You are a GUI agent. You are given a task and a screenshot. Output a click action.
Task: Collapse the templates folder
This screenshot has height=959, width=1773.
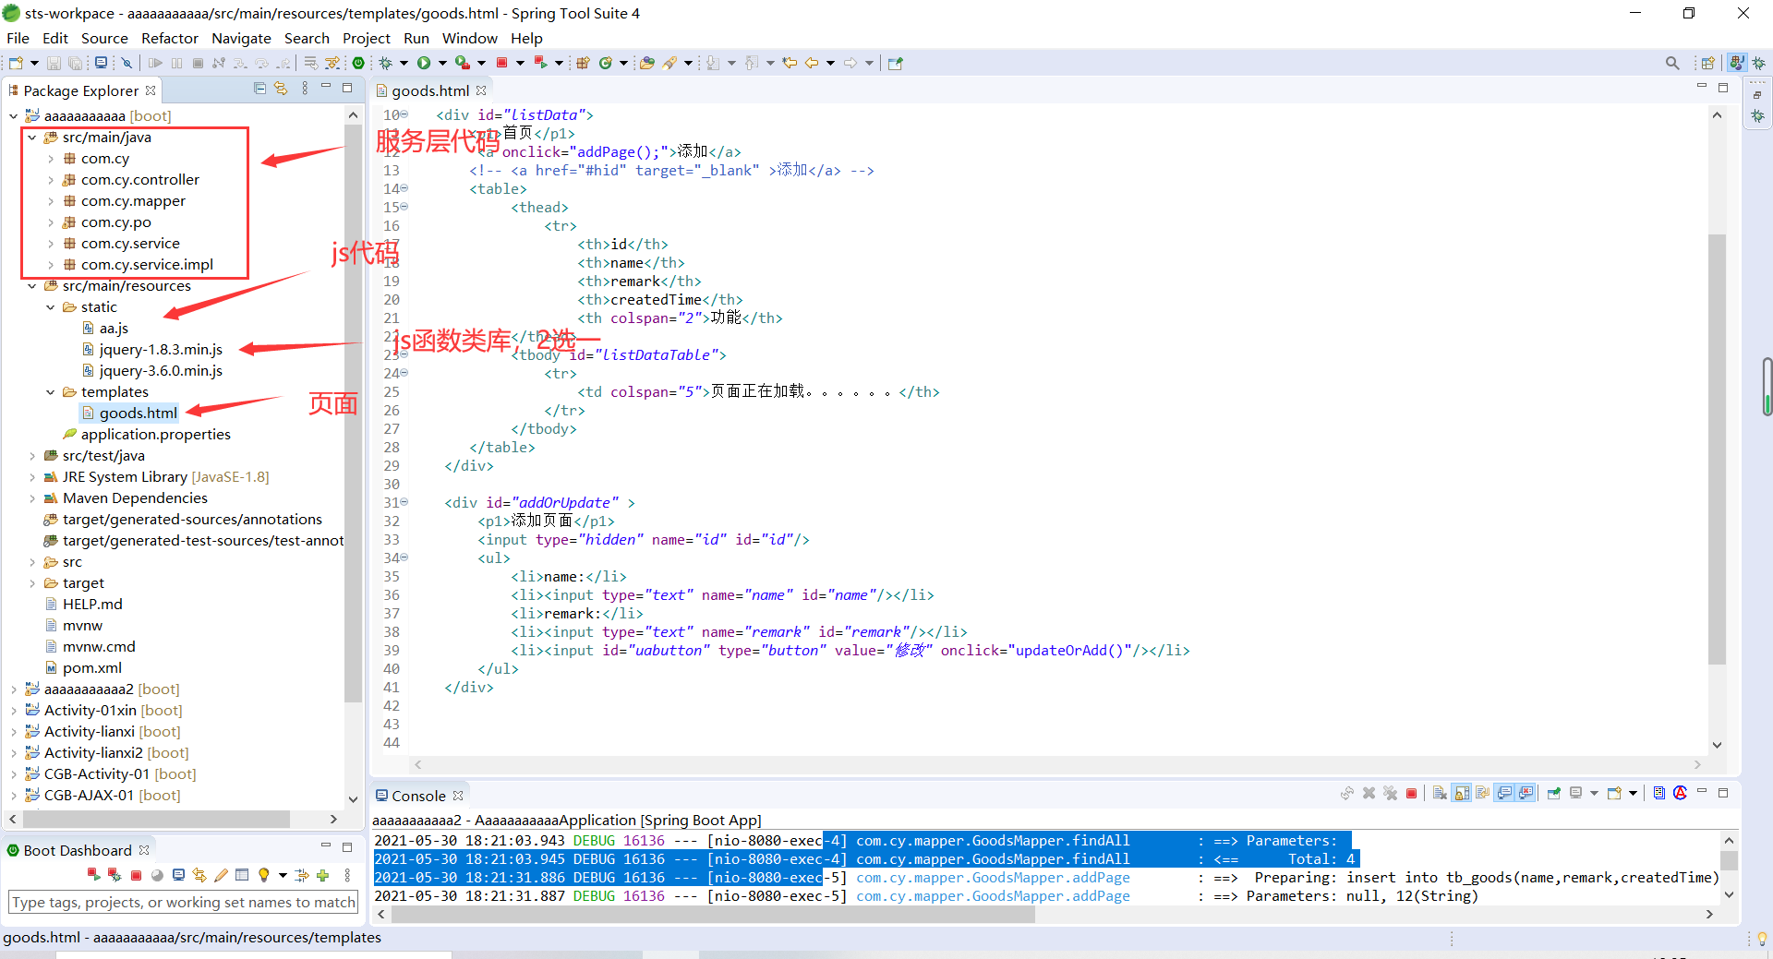(50, 392)
